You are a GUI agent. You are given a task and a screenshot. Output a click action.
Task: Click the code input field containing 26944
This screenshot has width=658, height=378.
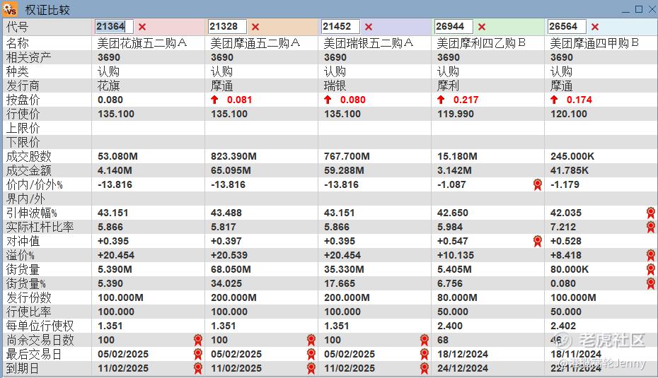454,26
